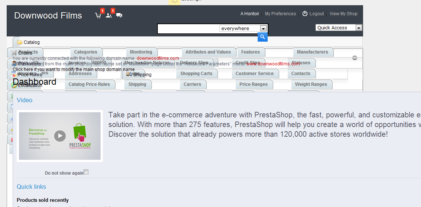Viewport: 421px width, 207px height.
Task: Click the Price Rules card icon
Action: (x=14, y=74)
